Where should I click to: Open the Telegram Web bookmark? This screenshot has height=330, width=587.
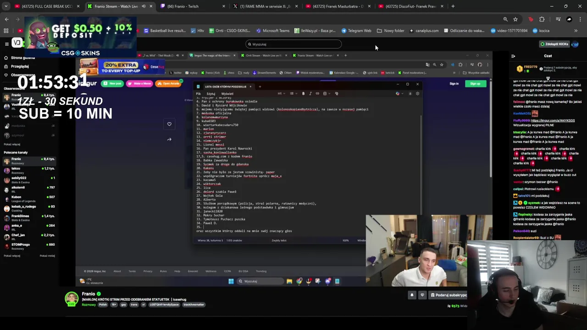pyautogui.click(x=356, y=31)
